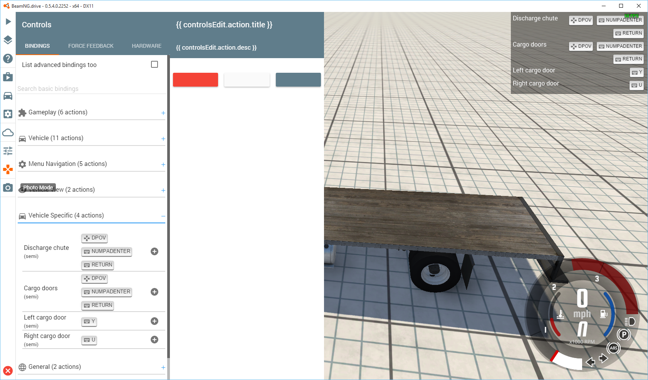Screen dimensions: 648x380
Task: Click Cargo doors NUMPADENTER chip in overlay
Action: coord(620,46)
